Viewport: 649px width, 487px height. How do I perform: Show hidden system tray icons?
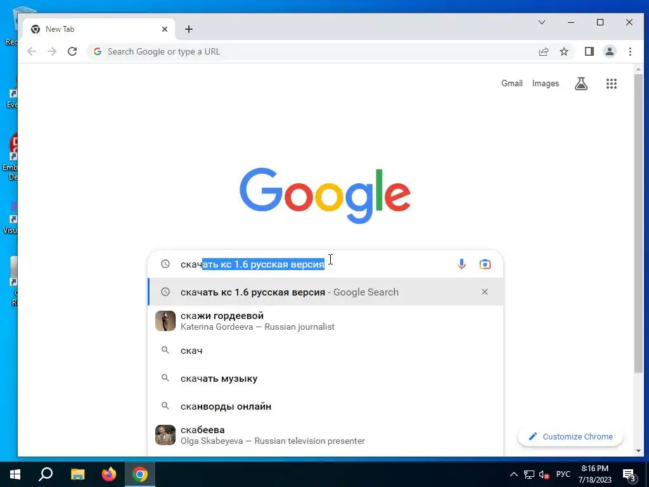pyautogui.click(x=513, y=474)
